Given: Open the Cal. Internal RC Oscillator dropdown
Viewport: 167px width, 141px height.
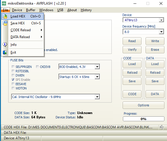Looking at the screenshot, I should [x=97, y=97].
